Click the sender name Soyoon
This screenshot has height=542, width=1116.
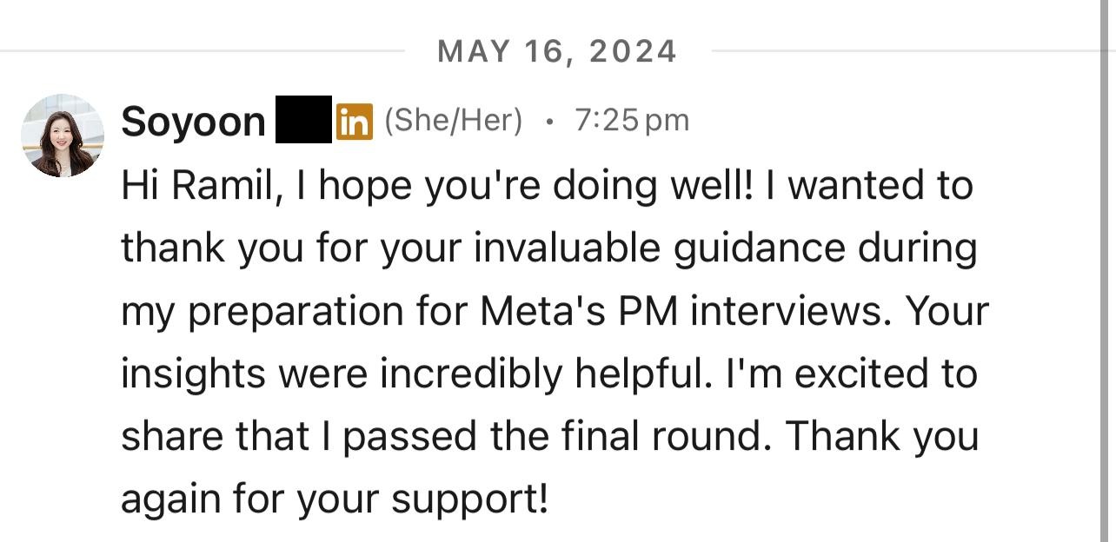[x=193, y=122]
